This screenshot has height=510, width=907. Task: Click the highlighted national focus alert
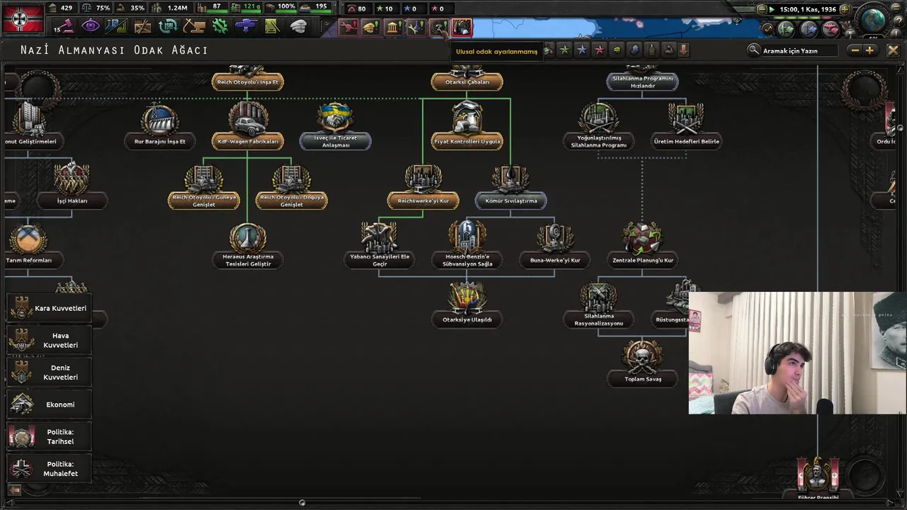[461, 28]
